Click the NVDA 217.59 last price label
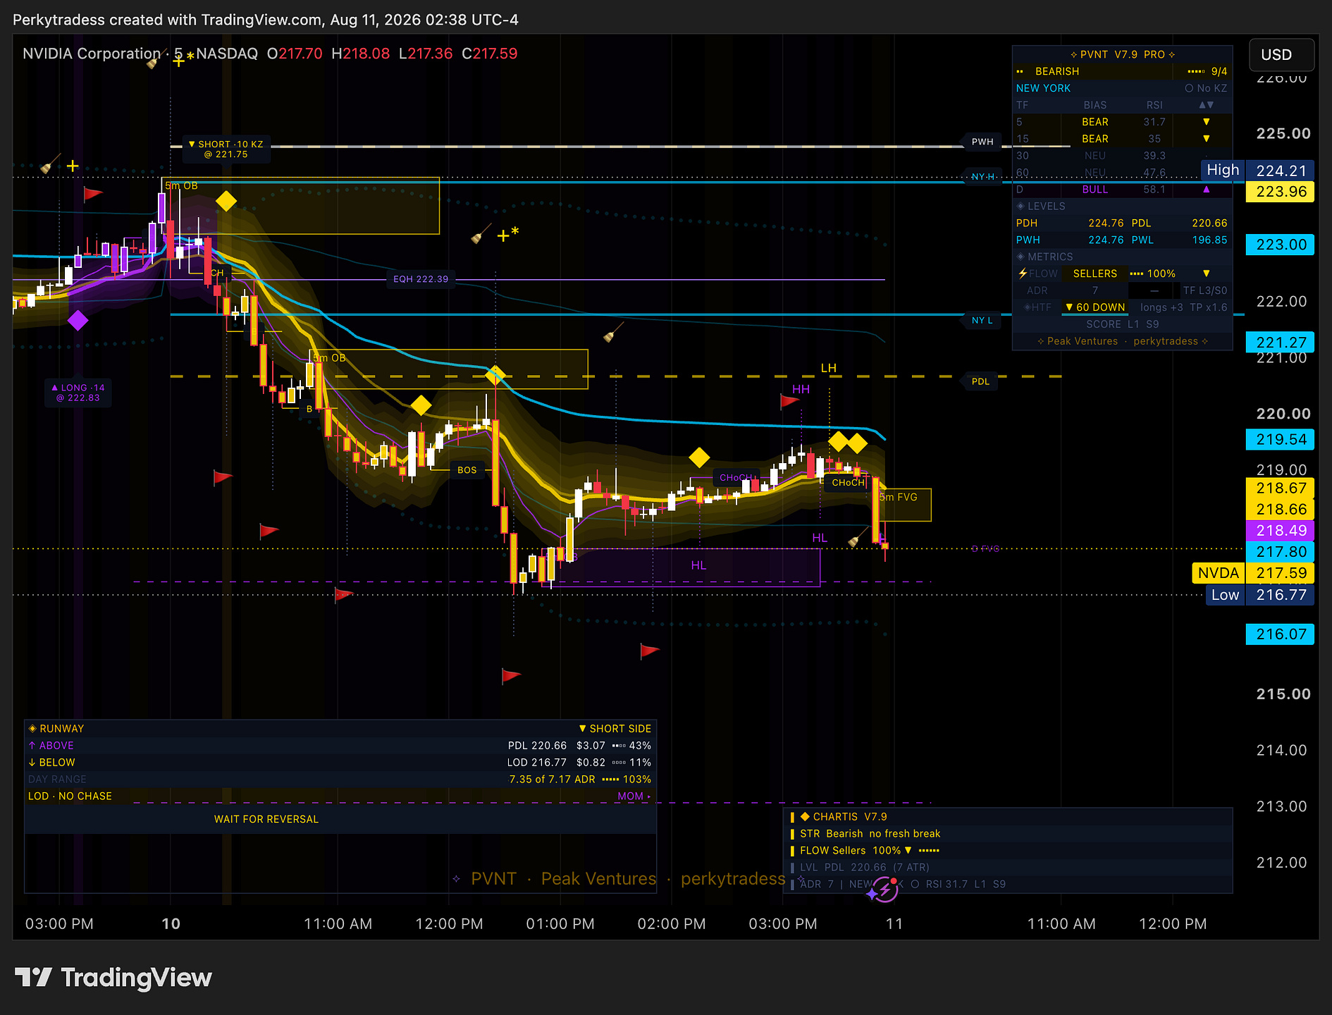The height and width of the screenshot is (1015, 1332). click(x=1253, y=573)
